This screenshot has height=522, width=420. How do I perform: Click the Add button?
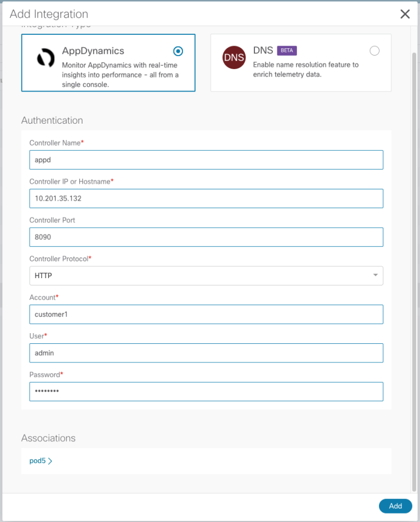395,506
